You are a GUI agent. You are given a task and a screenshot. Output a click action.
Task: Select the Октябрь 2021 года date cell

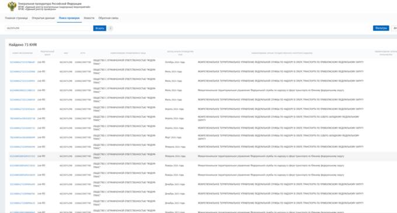pos(175,62)
